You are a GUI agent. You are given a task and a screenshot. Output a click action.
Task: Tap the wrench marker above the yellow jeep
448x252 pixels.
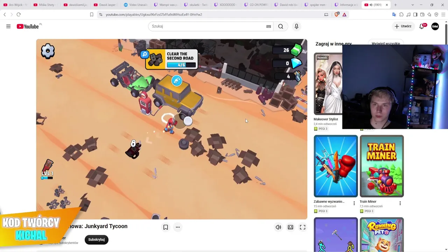tap(177, 81)
